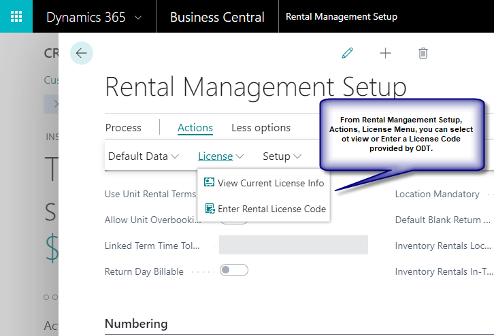Expand the Dynamics 365 dropdown chevron
The image size is (494, 336).
[138, 18]
